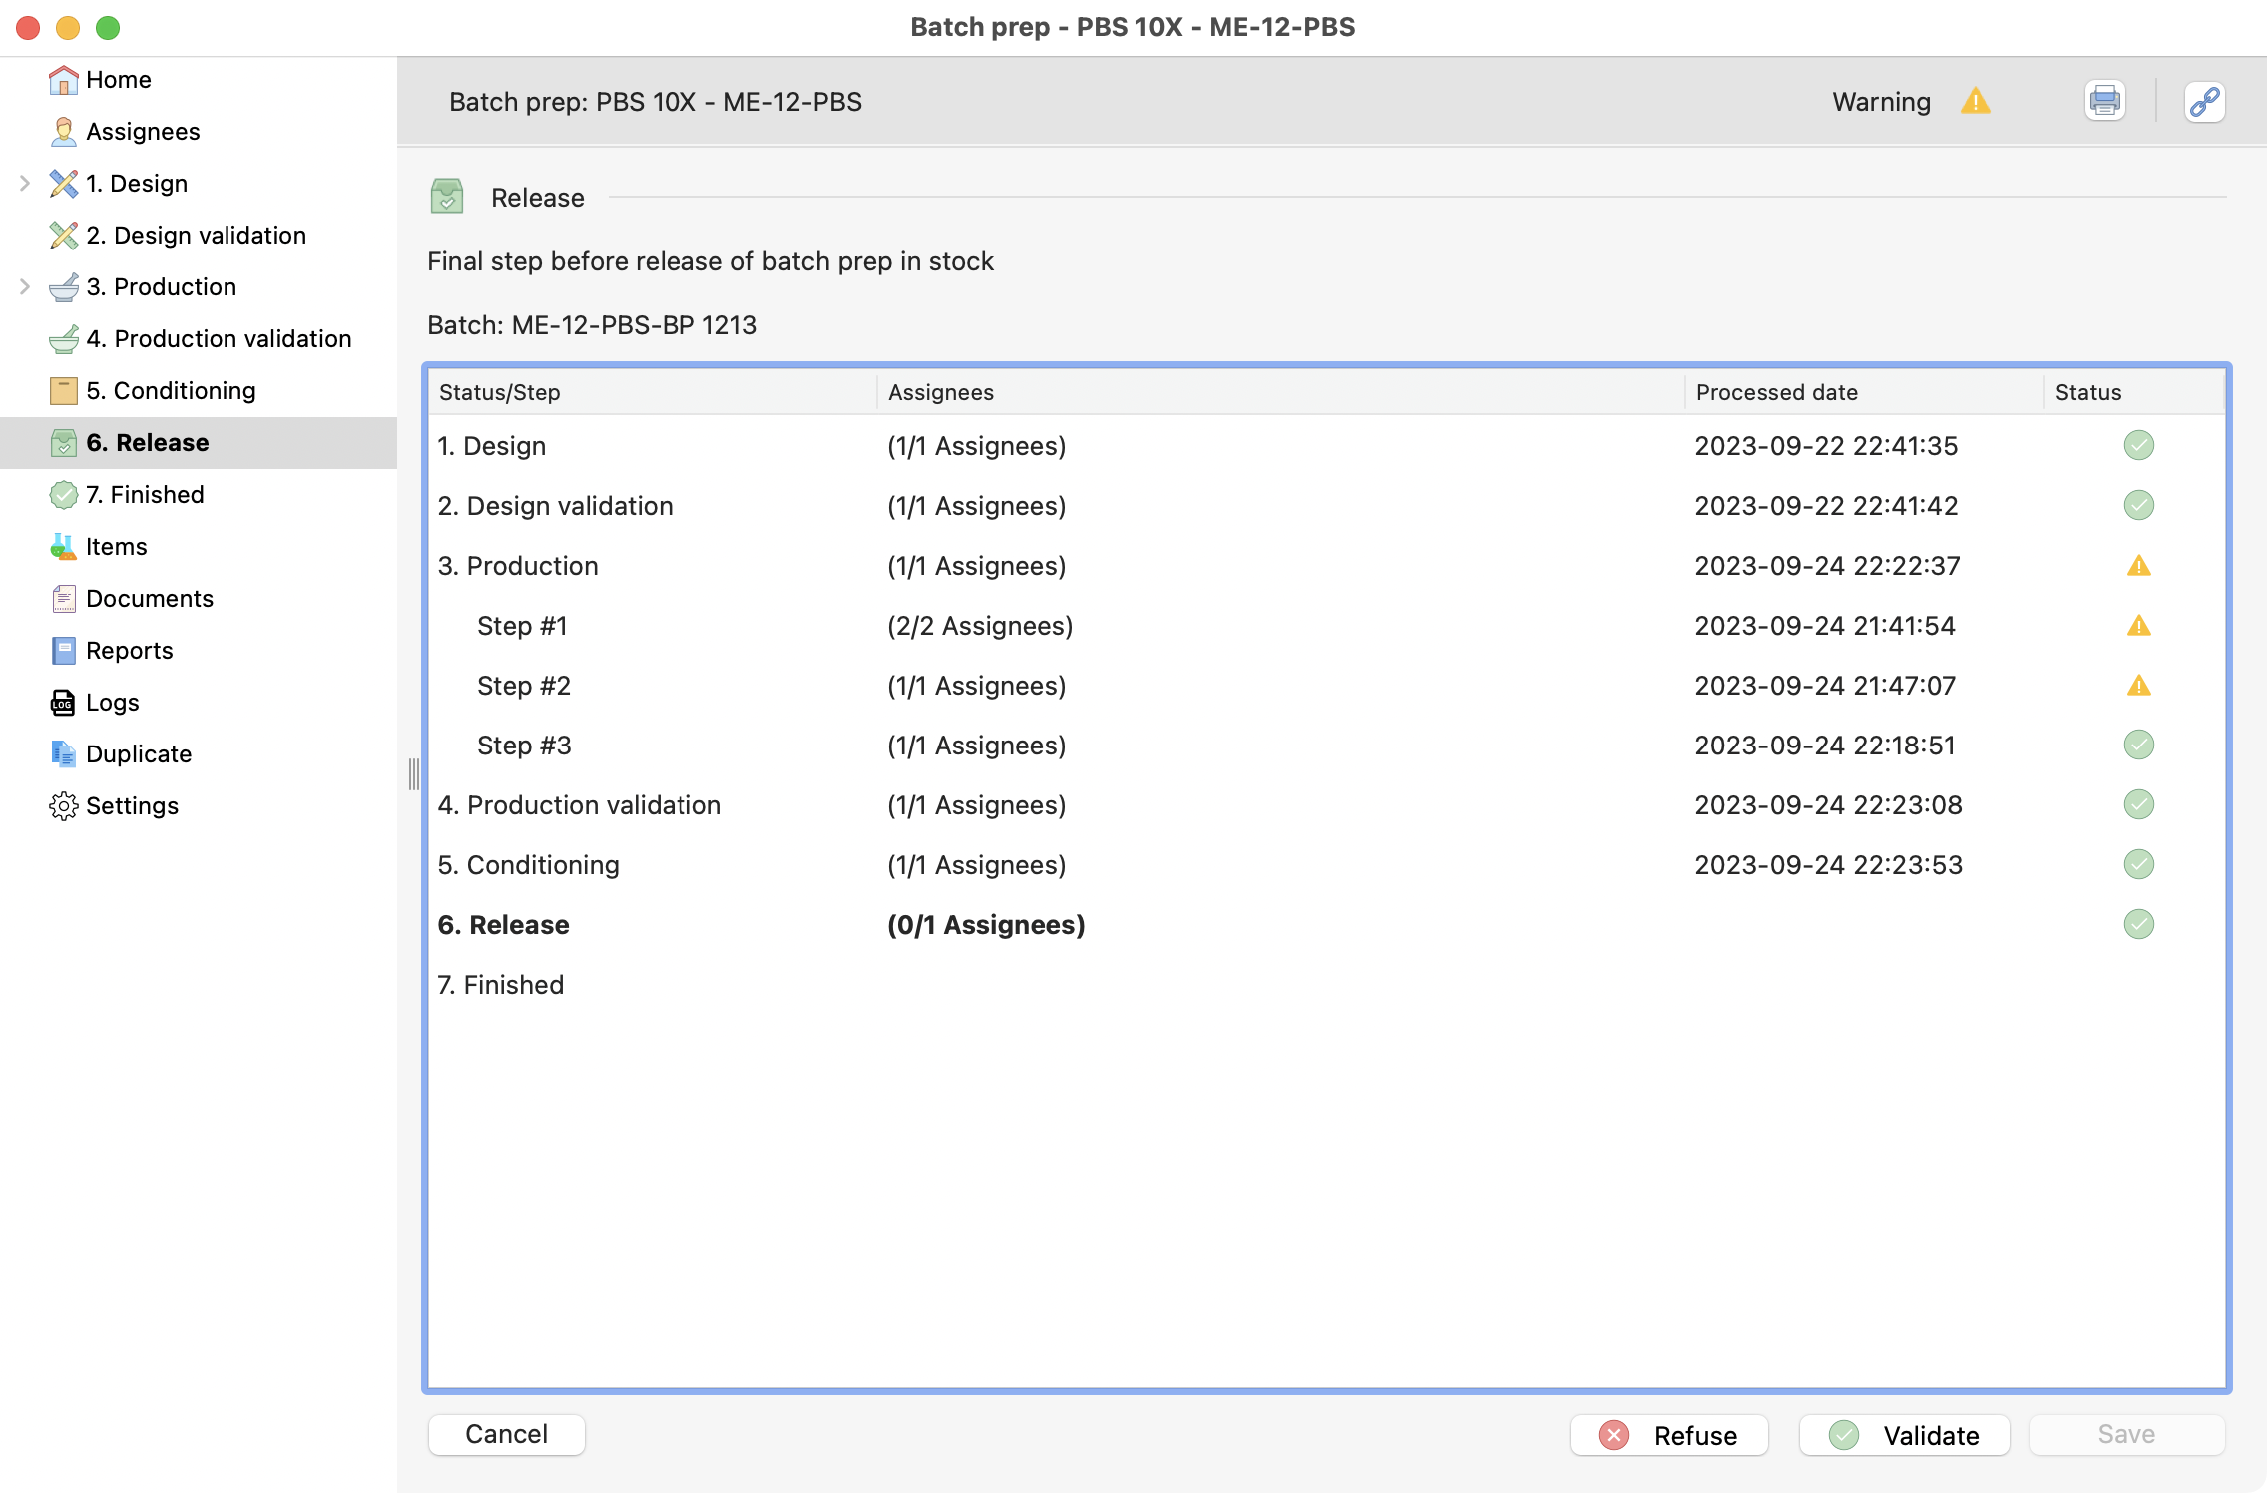Select 5. Conditioning in the sidebar
2267x1493 pixels.
coord(199,391)
